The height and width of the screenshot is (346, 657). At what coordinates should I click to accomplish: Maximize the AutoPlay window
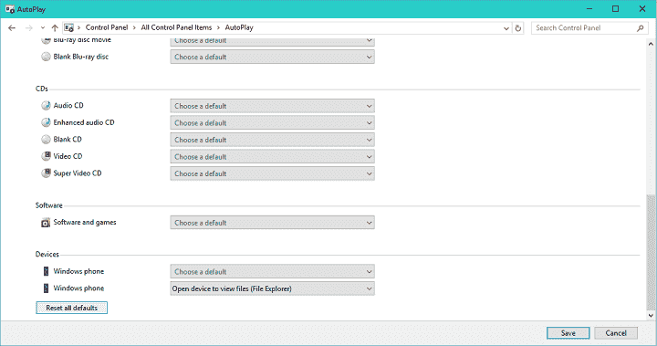616,9
